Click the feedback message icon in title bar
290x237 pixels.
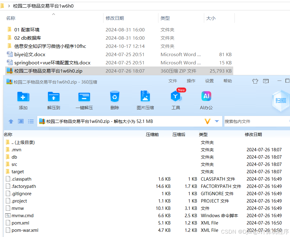tap(266, 81)
